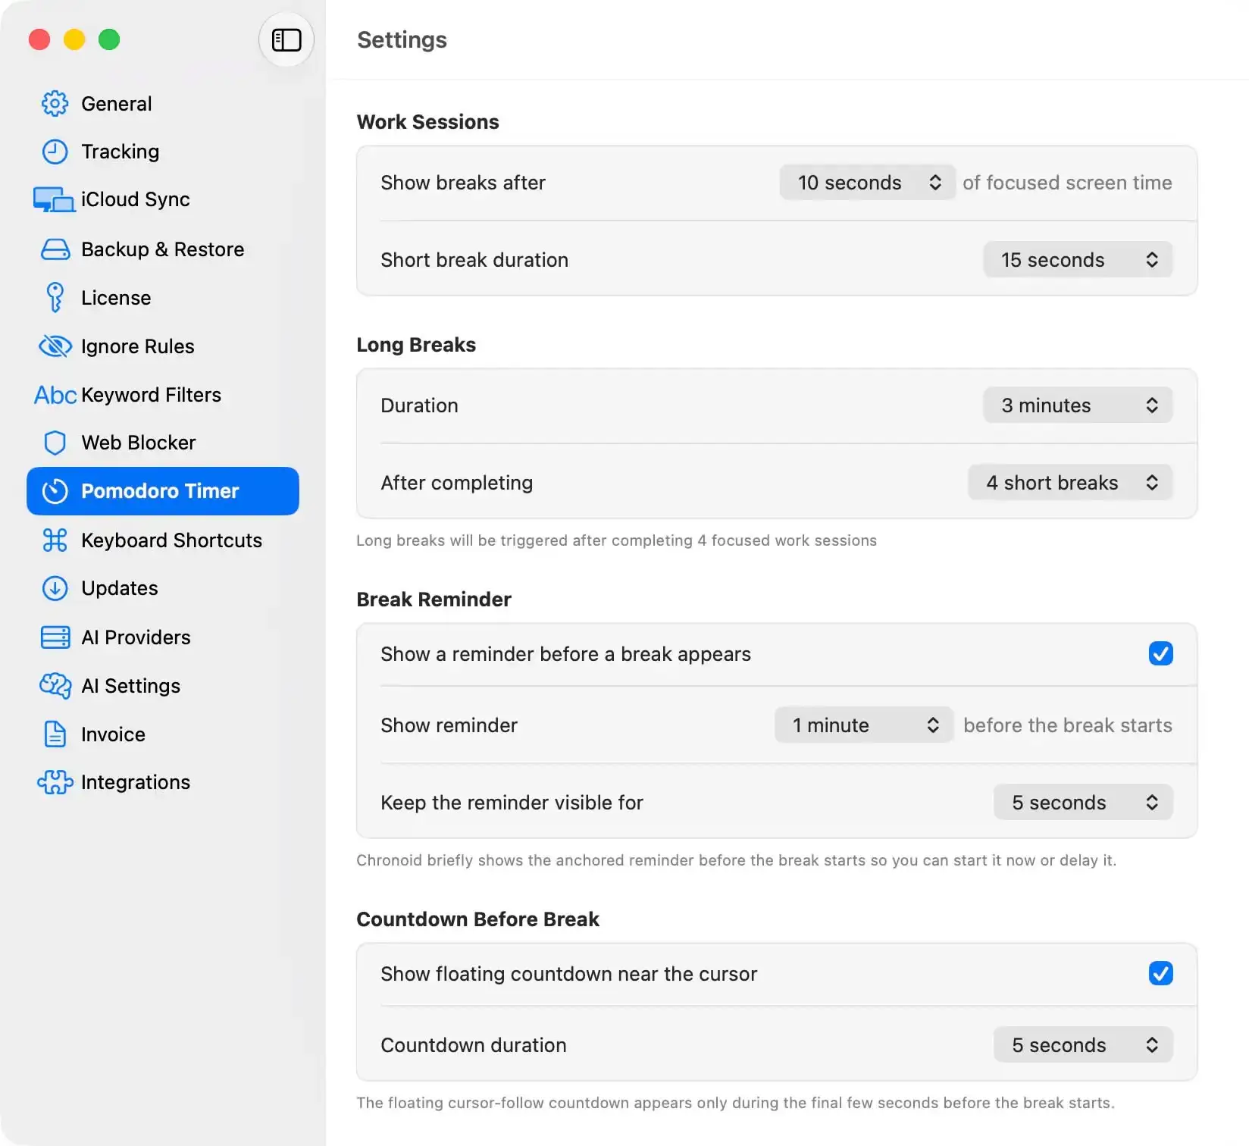
Task: Toggle the sidebar visibility button
Action: (x=286, y=39)
